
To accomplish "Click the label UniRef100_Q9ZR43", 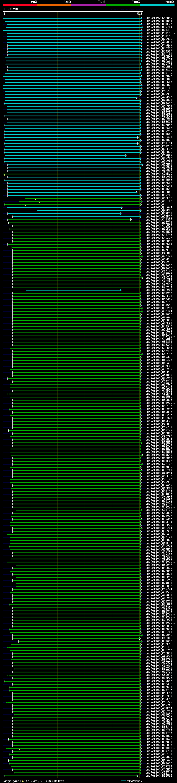I will (158, 210).
